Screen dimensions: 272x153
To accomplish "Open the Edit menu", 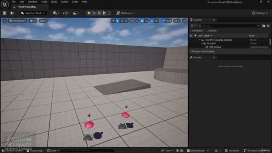I will 22,2.
